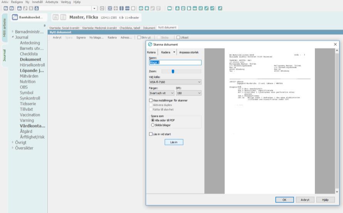Image resolution: width=343 pixels, height=213 pixels.
Task: Expand the Barnadministr... tree node
Action: pos(12,32)
